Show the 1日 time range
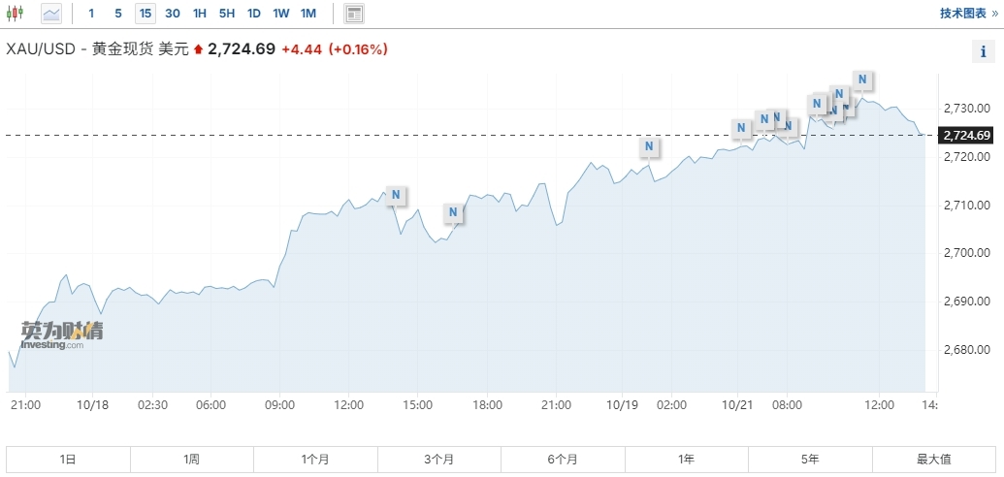Viewport: 1004px width, 477px height. 68,459
